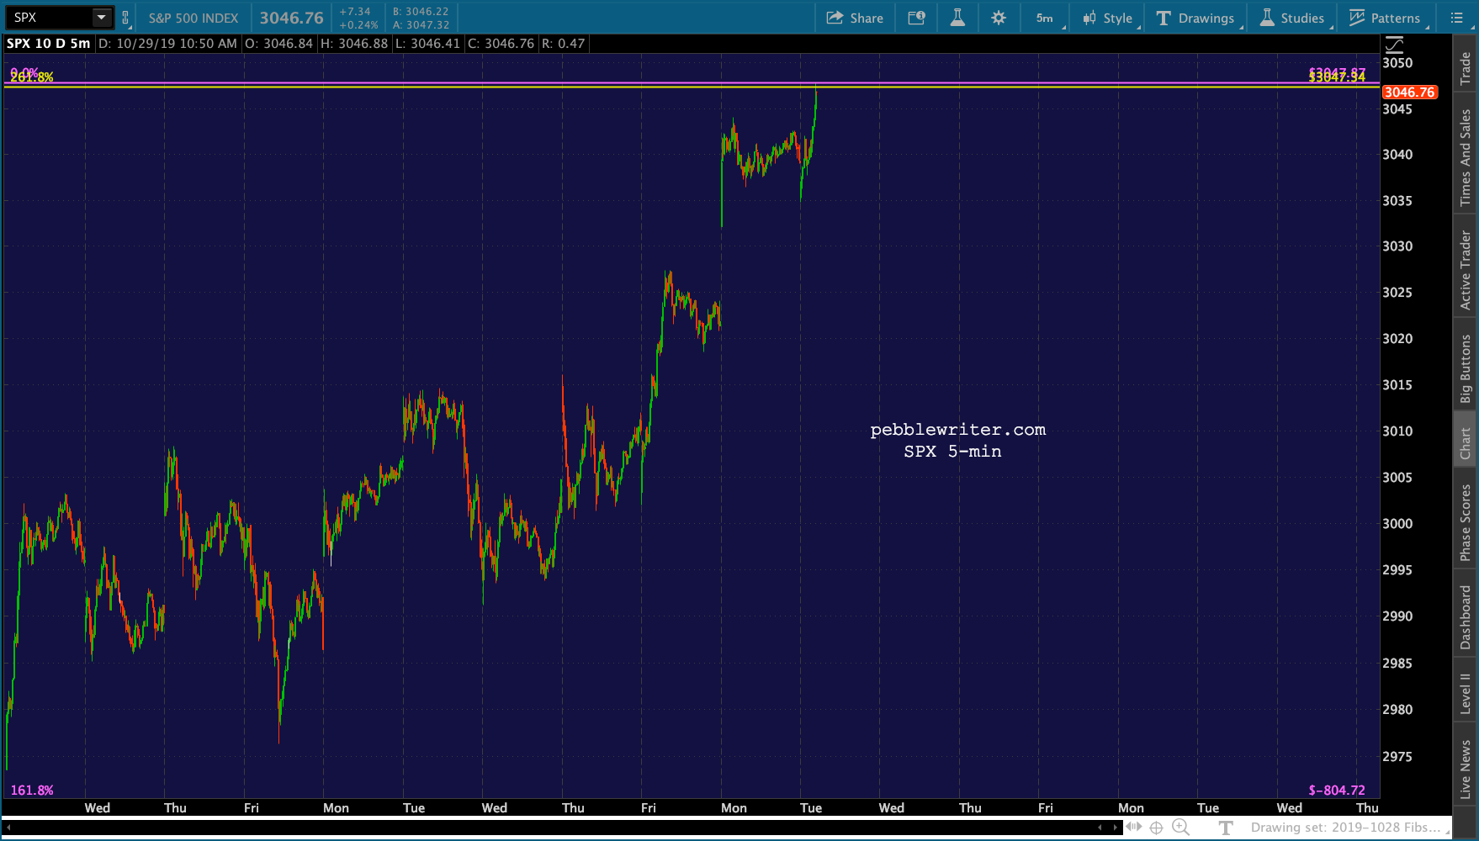Viewport: 1479px width, 841px height.
Task: Click the Share button in toolbar
Action: tap(855, 18)
